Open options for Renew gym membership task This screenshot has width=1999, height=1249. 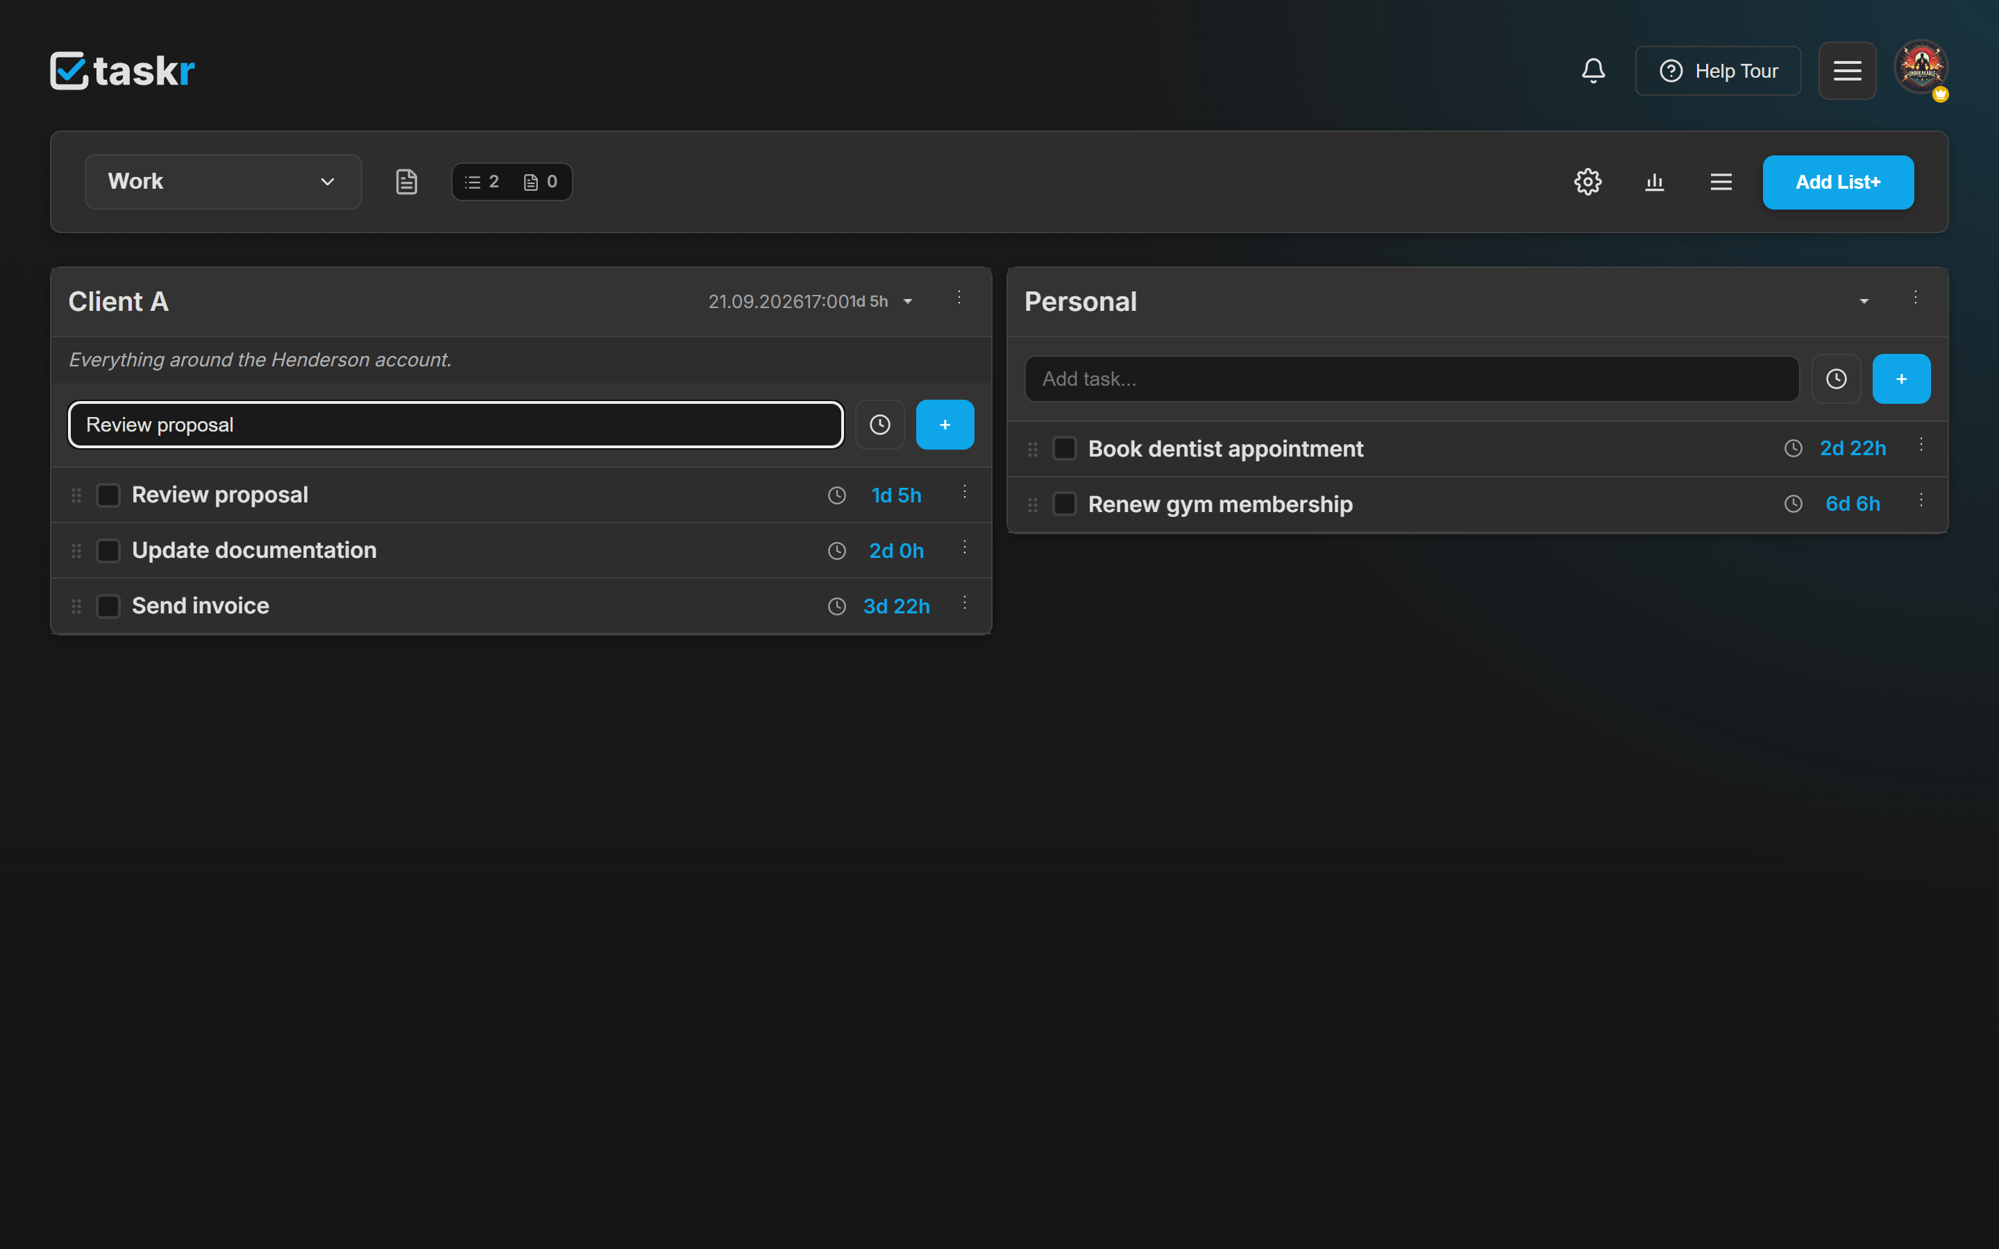1921,500
